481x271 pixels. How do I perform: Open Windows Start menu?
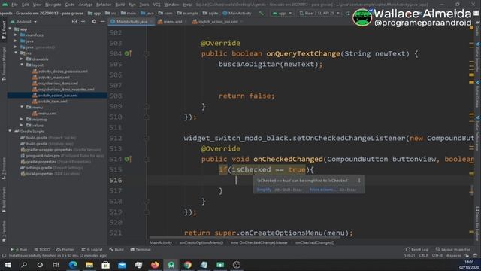[8, 265]
